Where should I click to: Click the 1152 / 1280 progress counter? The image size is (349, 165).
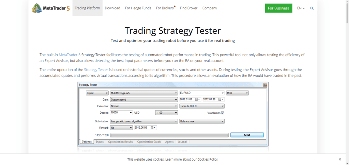(101, 135)
